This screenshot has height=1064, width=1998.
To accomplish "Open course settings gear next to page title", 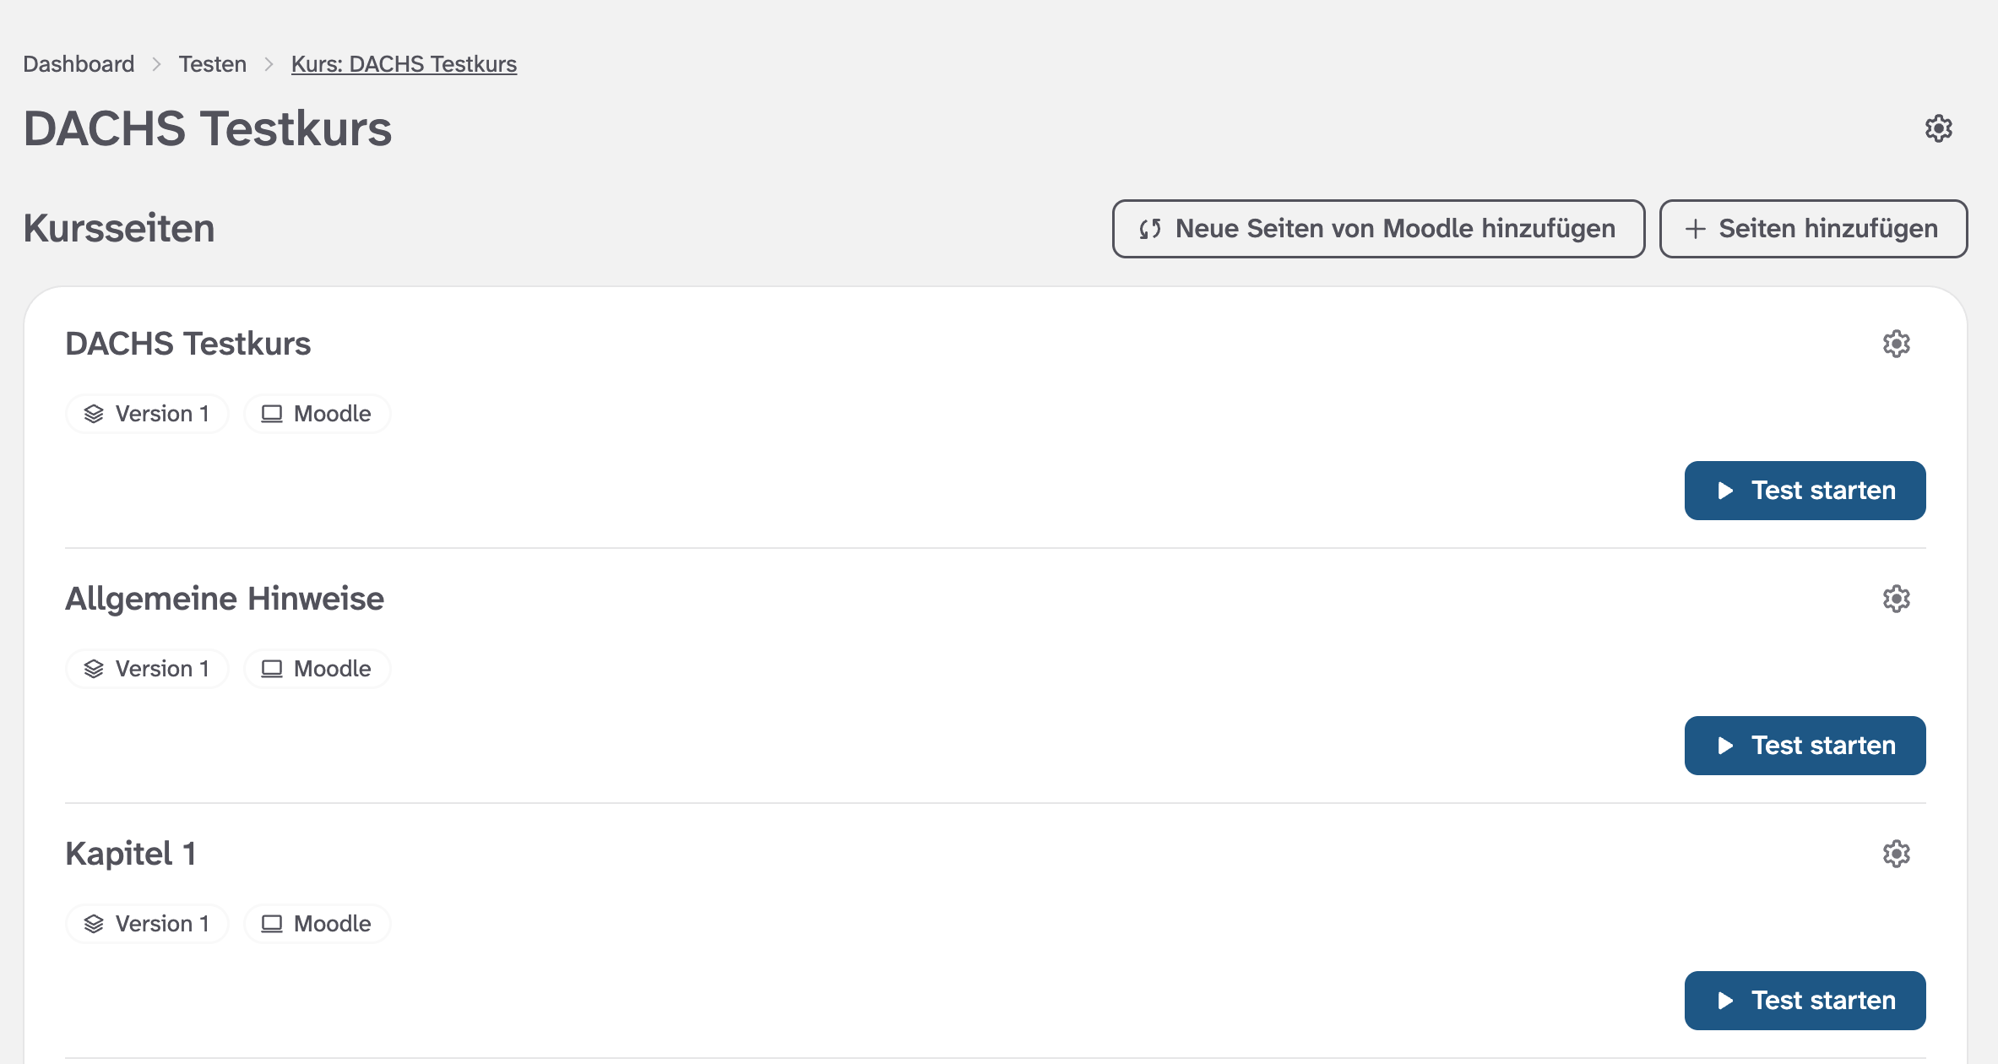I will tap(1938, 128).
